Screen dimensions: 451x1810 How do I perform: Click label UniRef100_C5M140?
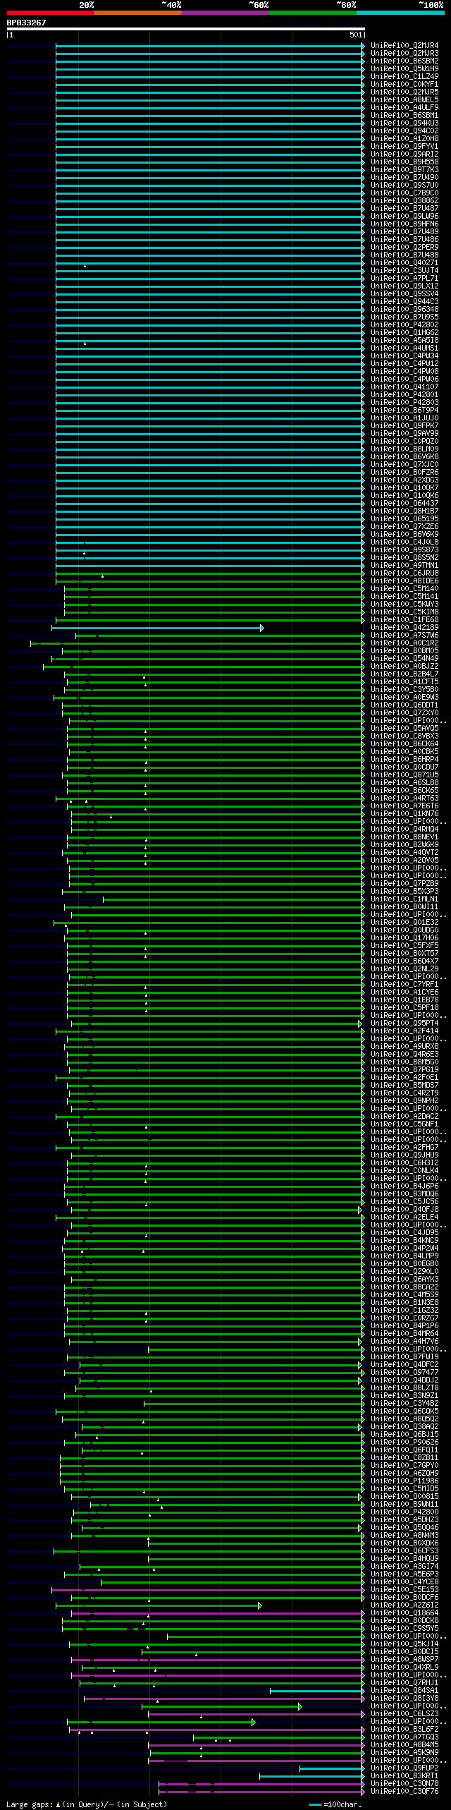[404, 589]
